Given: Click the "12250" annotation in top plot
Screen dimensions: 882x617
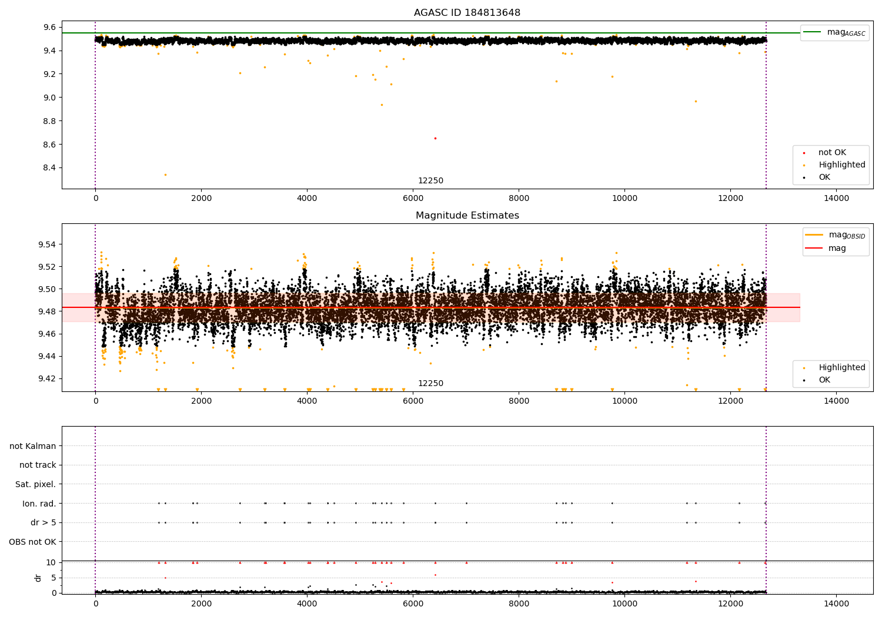Looking at the screenshot, I should 430,181.
